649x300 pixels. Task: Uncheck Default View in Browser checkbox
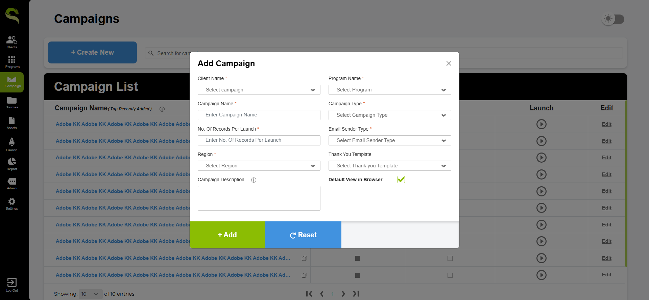click(x=401, y=180)
